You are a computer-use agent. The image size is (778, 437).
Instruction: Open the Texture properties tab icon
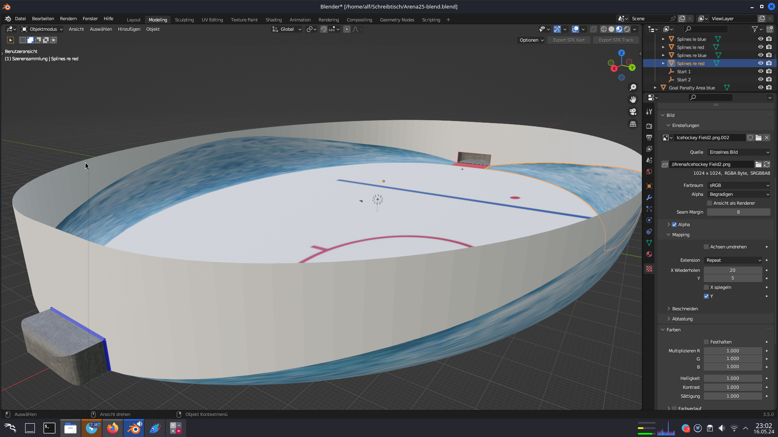pyautogui.click(x=649, y=269)
